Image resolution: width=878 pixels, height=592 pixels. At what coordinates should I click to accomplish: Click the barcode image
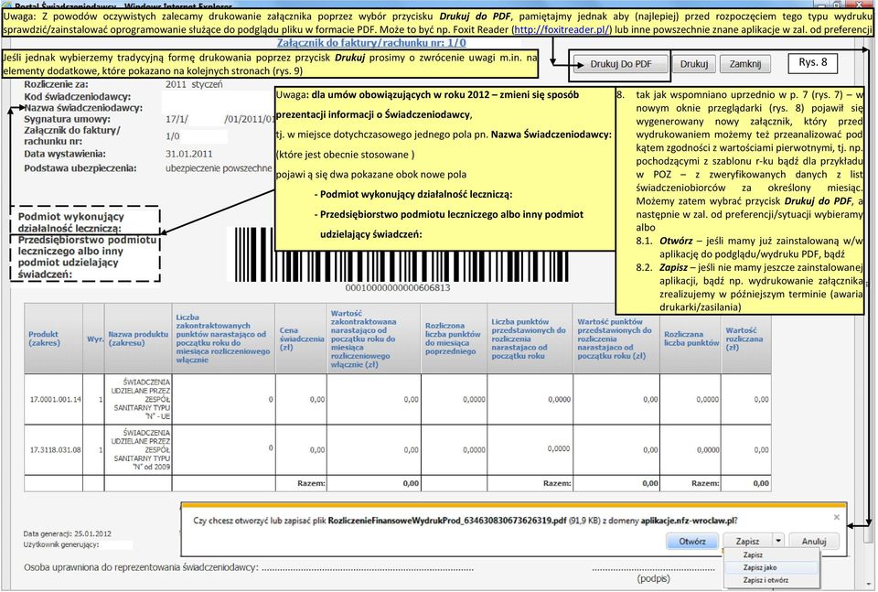coord(401,253)
